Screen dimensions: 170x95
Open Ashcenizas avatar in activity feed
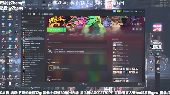click(48, 80)
